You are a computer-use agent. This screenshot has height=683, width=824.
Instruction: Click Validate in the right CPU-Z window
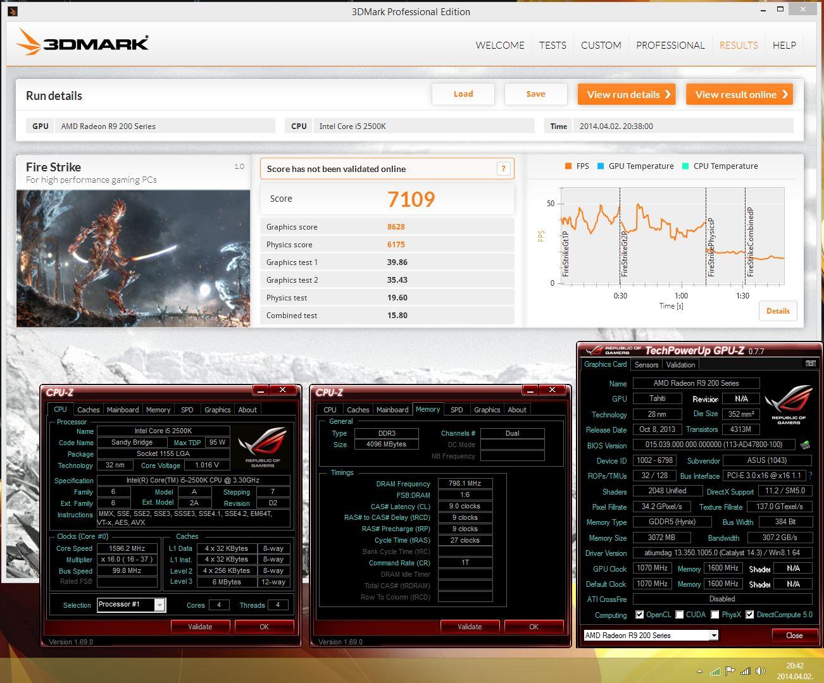click(x=470, y=627)
